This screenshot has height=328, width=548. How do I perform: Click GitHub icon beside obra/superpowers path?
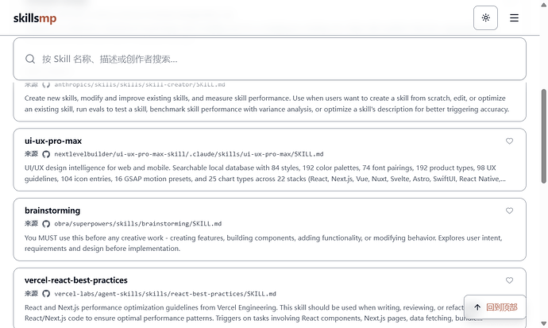[x=46, y=223]
